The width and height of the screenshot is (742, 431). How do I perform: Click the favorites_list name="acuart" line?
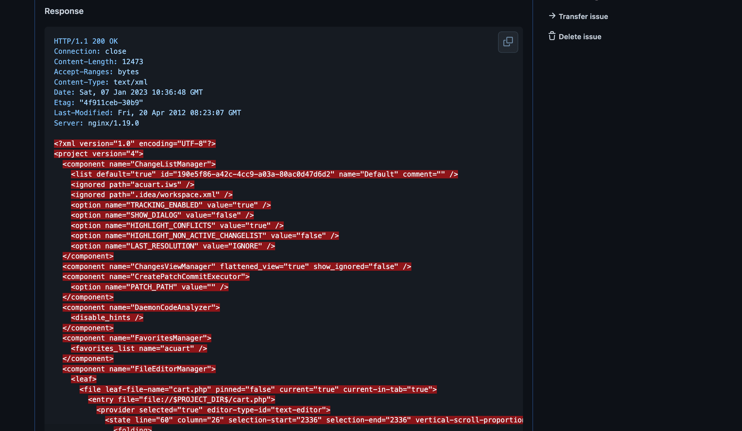(139, 348)
